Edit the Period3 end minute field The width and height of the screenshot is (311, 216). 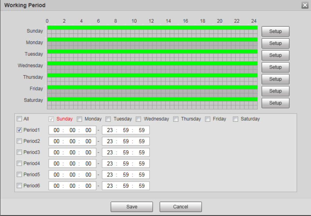(126, 153)
